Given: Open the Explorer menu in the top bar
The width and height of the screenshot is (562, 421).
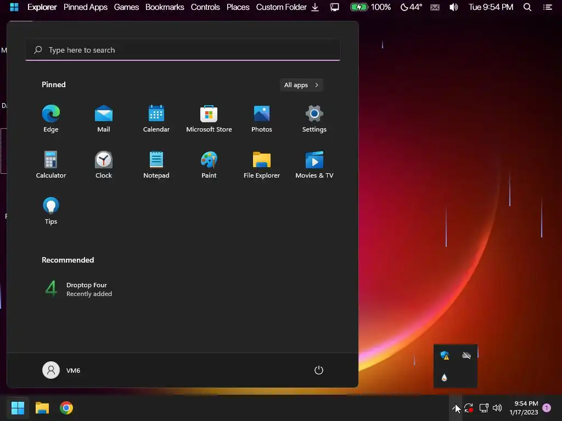Looking at the screenshot, I should [42, 7].
